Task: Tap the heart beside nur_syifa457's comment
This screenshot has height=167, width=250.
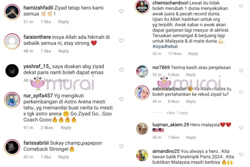Action: [x=121, y=99]
